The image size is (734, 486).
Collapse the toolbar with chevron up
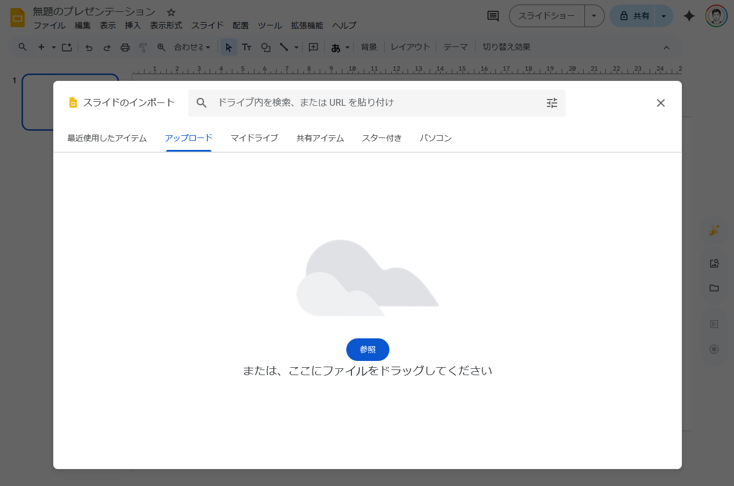(667, 47)
